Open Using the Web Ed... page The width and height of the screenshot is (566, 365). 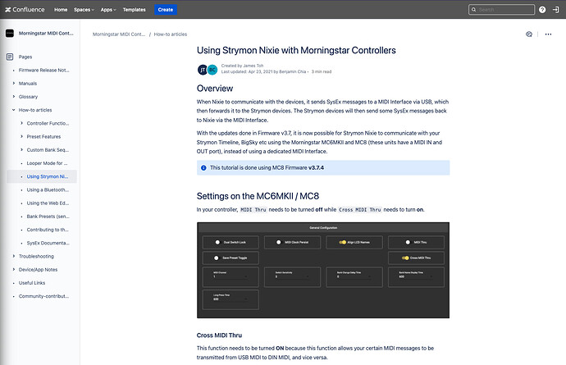pyautogui.click(x=48, y=203)
